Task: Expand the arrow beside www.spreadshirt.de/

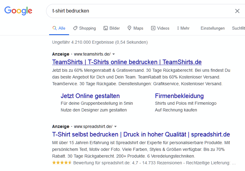Action: pyautogui.click(x=115, y=127)
